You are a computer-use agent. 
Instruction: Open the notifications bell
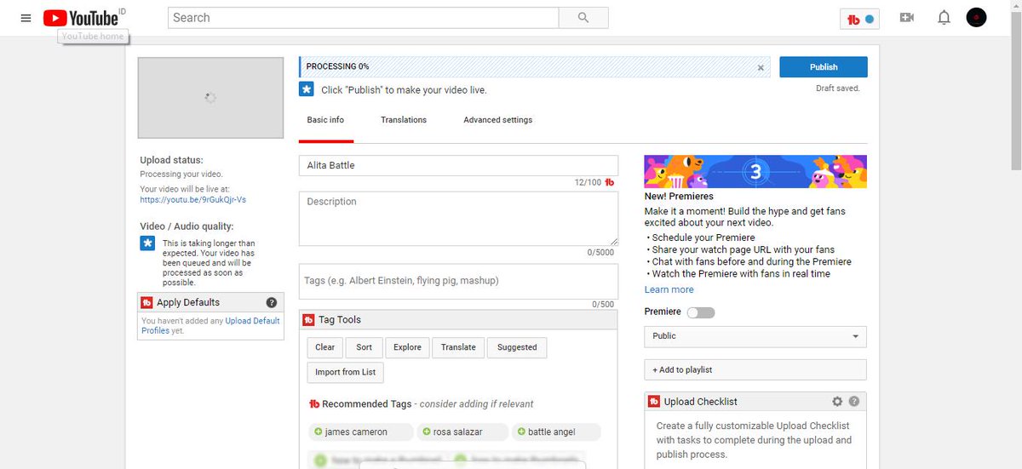point(944,18)
